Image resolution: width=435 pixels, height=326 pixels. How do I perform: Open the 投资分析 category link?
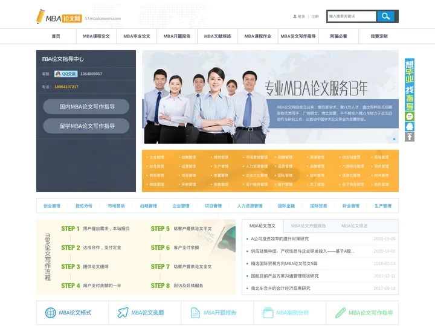(84, 206)
